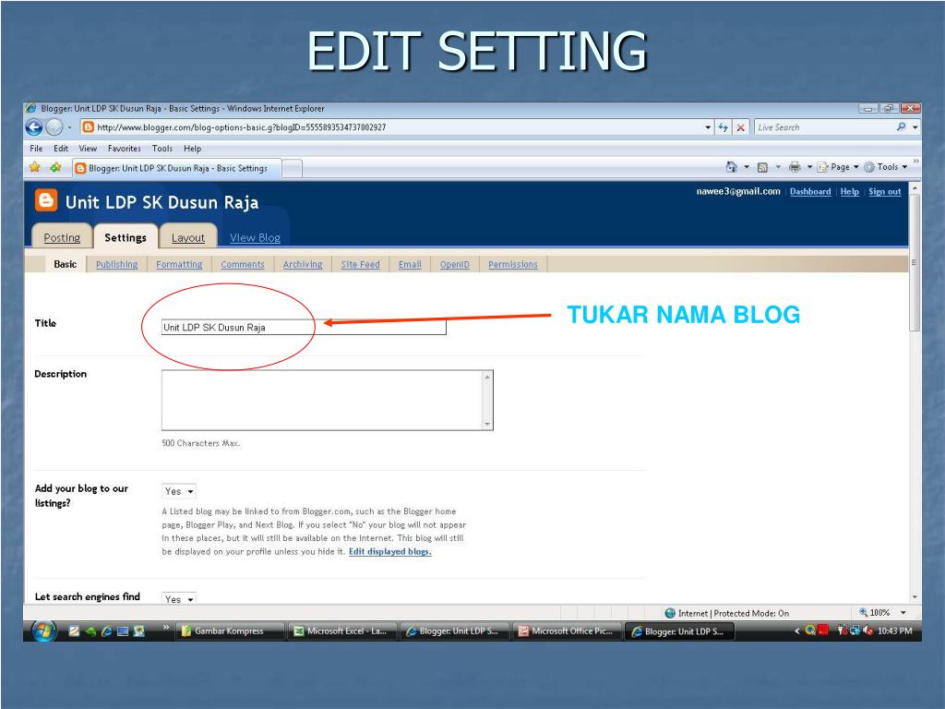
Task: Open the Tools menu in the menu bar
Action: (x=162, y=149)
